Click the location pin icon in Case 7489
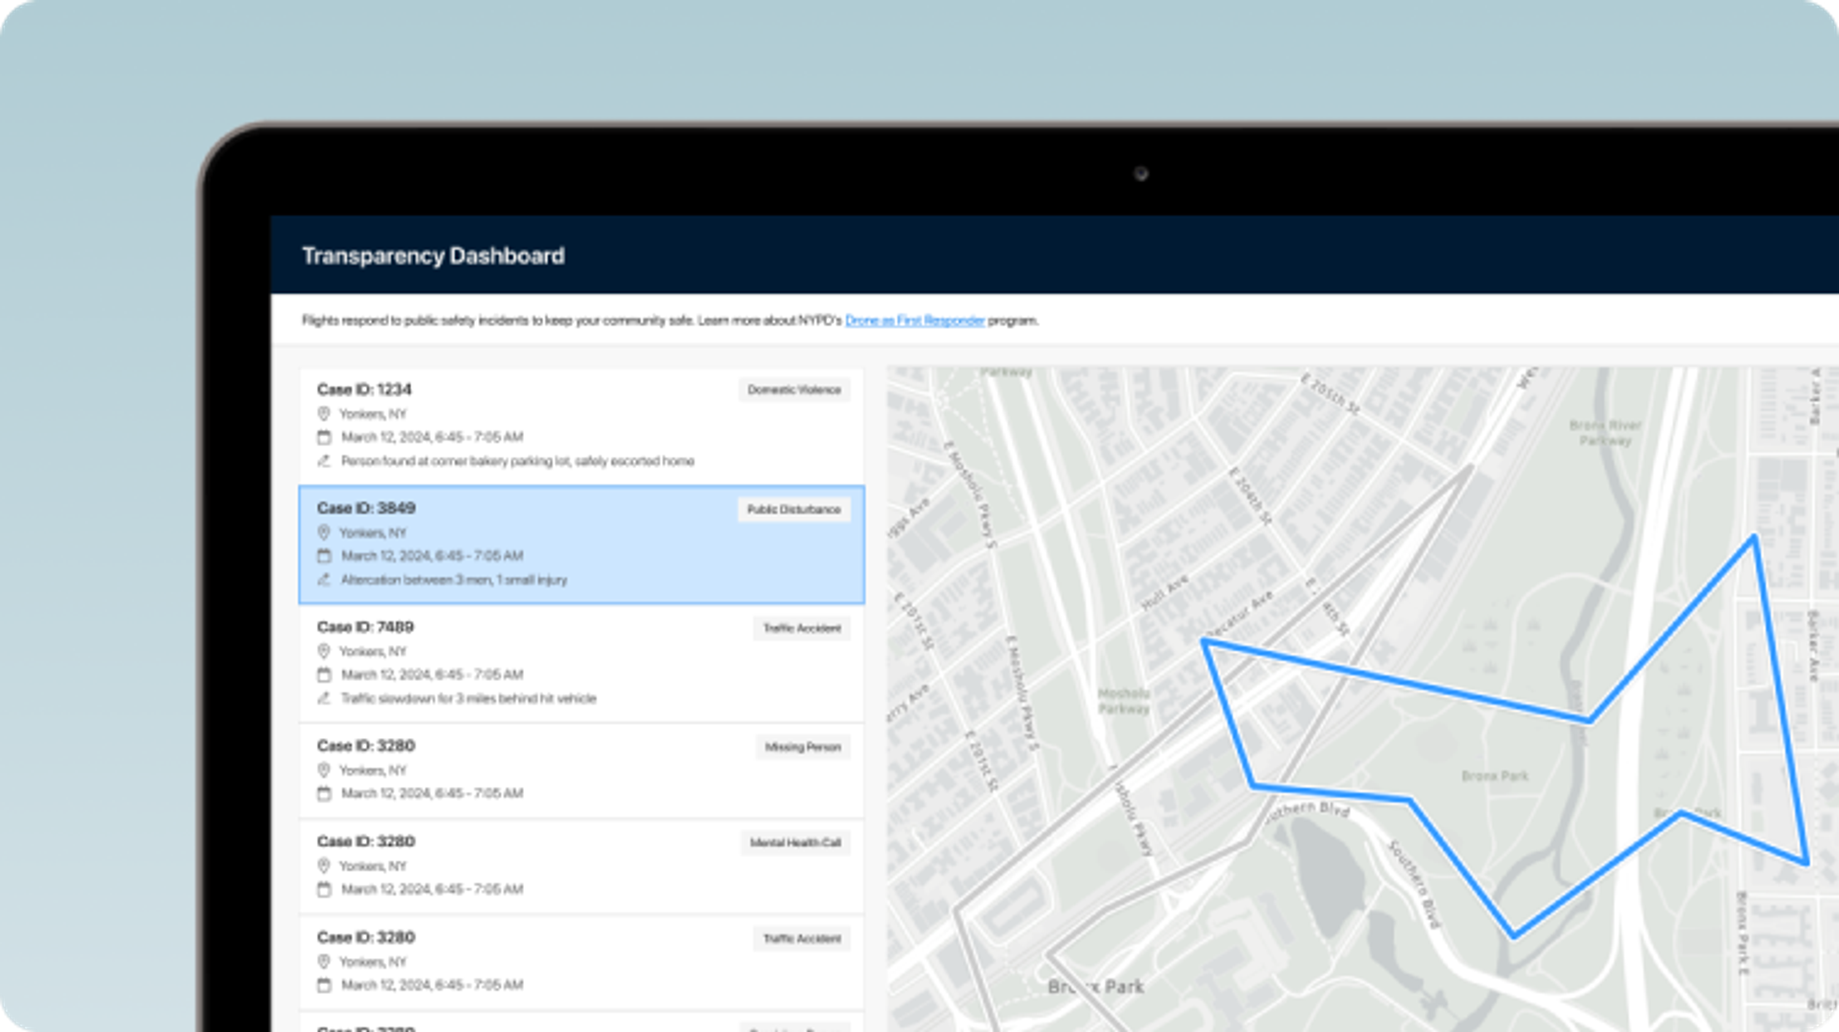 tap(324, 651)
